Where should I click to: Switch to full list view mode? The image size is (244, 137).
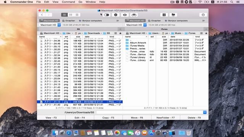pyautogui.click(x=64, y=15)
